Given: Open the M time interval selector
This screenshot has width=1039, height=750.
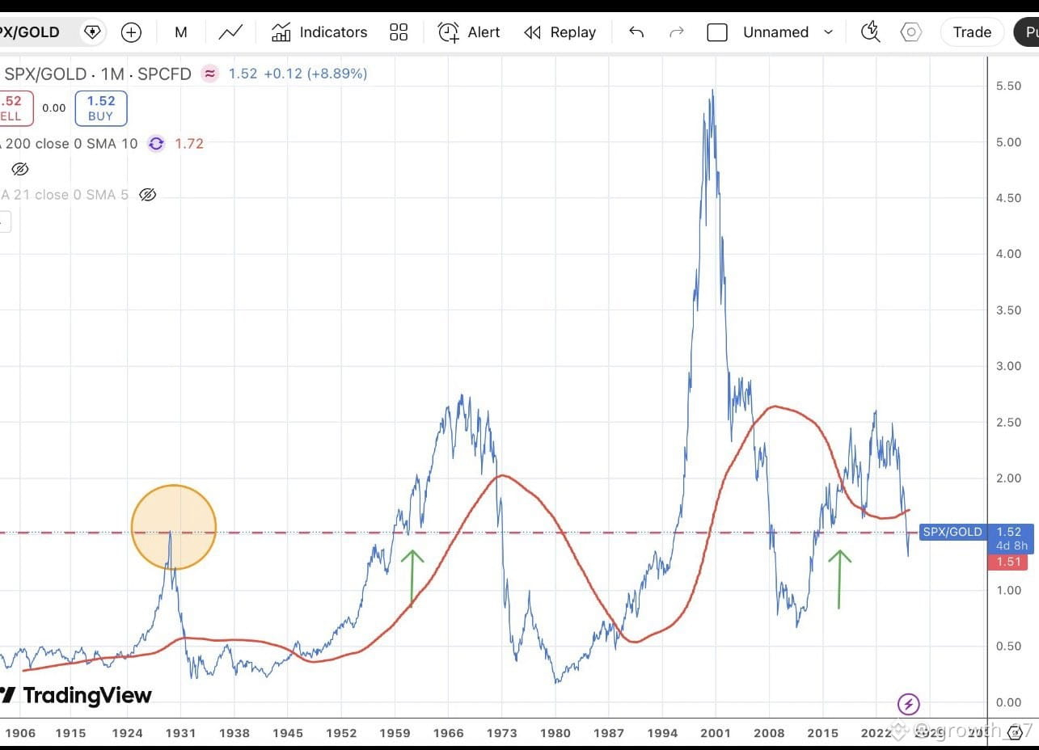Looking at the screenshot, I should tap(180, 32).
